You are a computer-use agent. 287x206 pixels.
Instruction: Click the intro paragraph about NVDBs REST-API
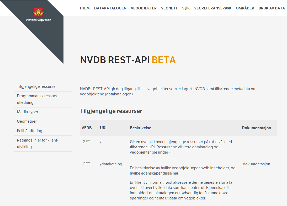point(168,91)
